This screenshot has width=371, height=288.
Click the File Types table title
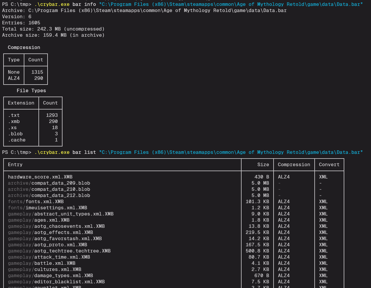31,91
